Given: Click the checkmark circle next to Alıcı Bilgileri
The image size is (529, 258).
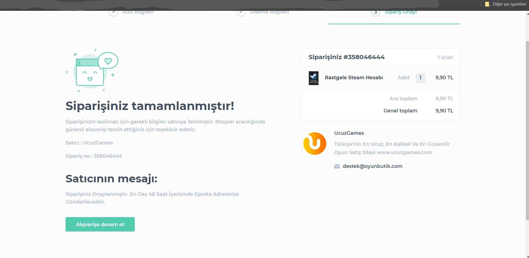Looking at the screenshot, I should tap(113, 12).
